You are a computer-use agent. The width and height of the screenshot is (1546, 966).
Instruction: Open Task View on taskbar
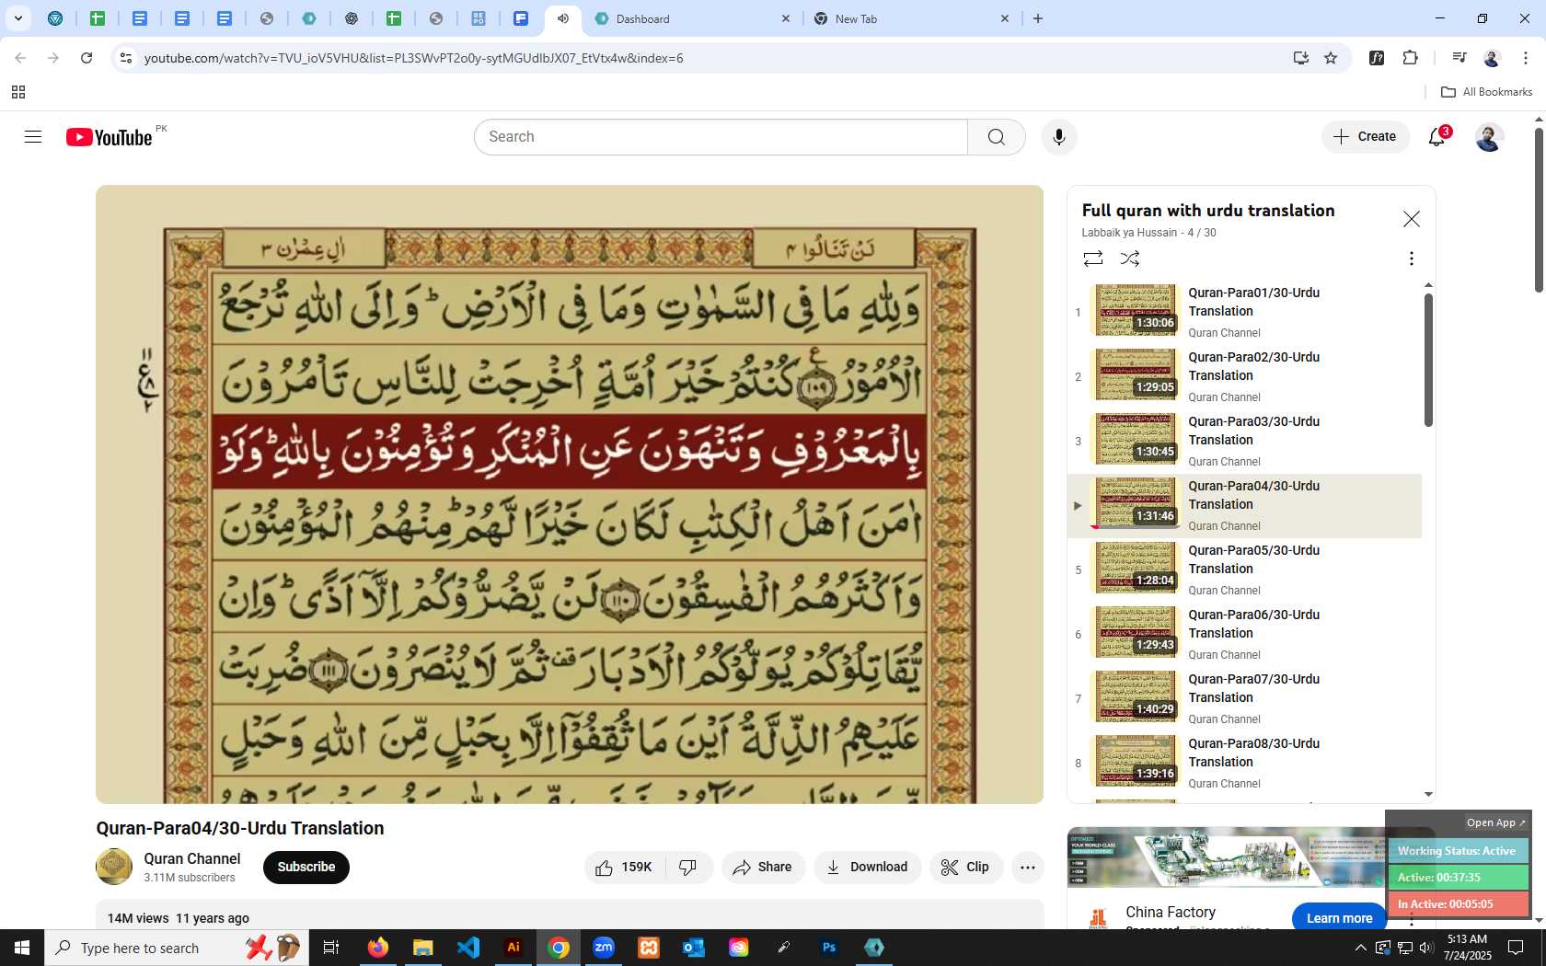(x=330, y=948)
